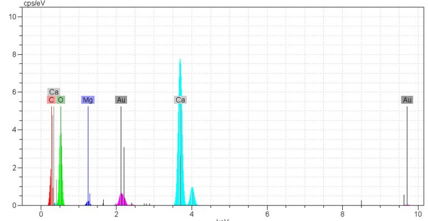Click the gray Ca label above C

click(53, 92)
